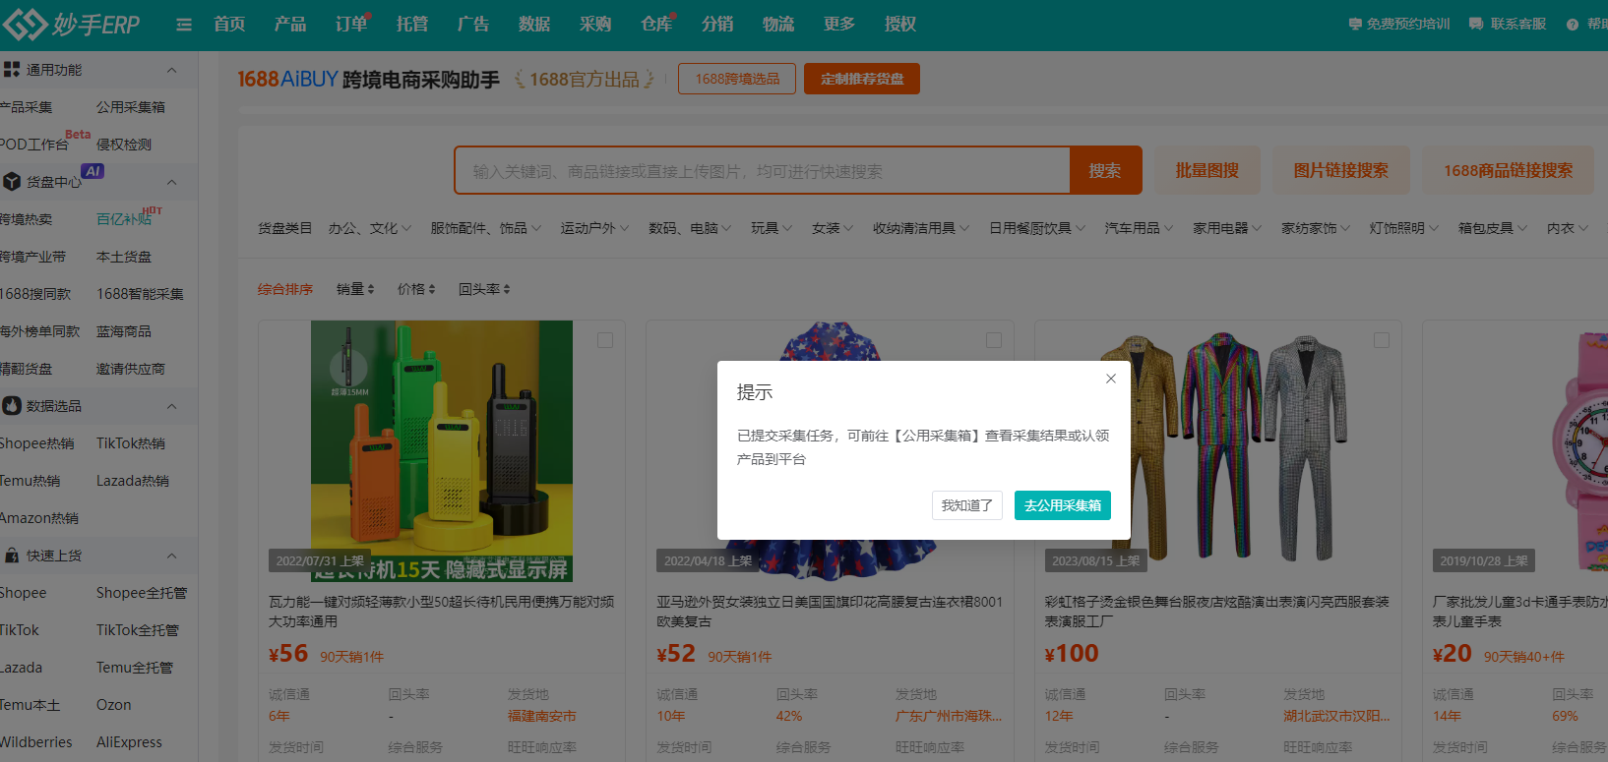Click the 销量 sort arrows

(x=370, y=289)
